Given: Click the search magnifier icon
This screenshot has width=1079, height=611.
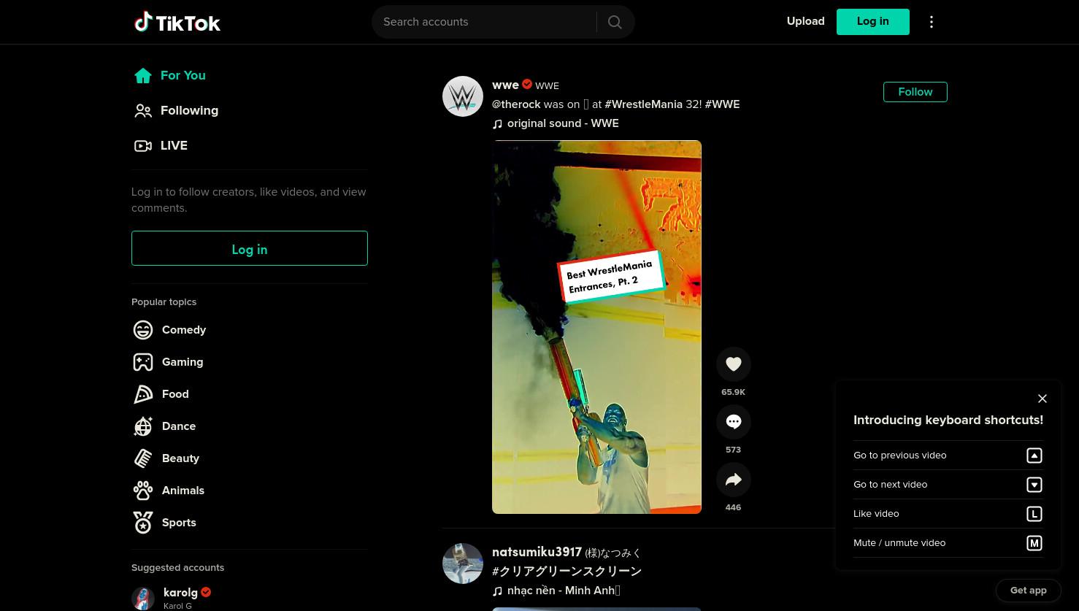Looking at the screenshot, I should point(615,22).
